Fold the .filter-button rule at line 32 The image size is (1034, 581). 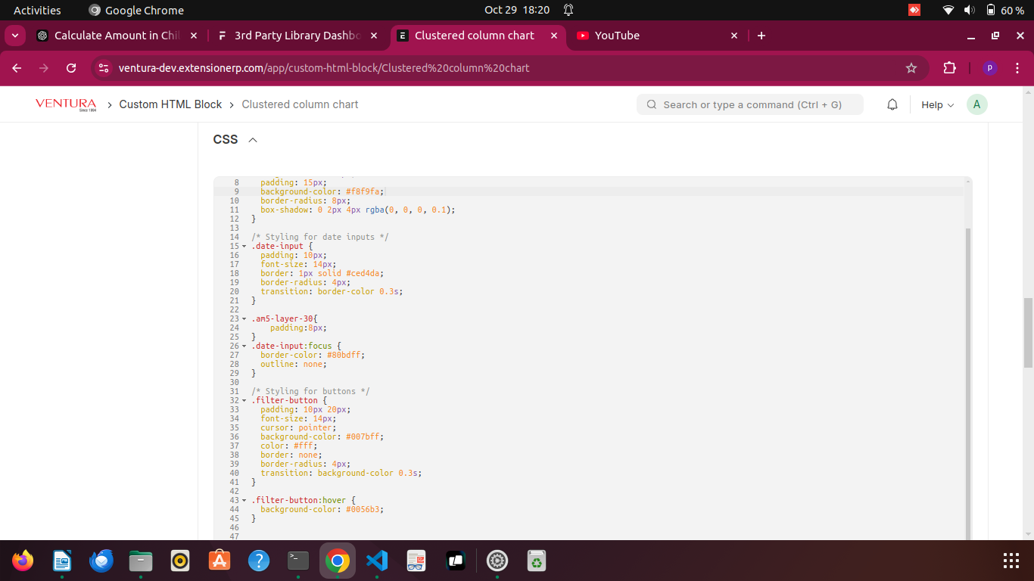click(x=244, y=400)
